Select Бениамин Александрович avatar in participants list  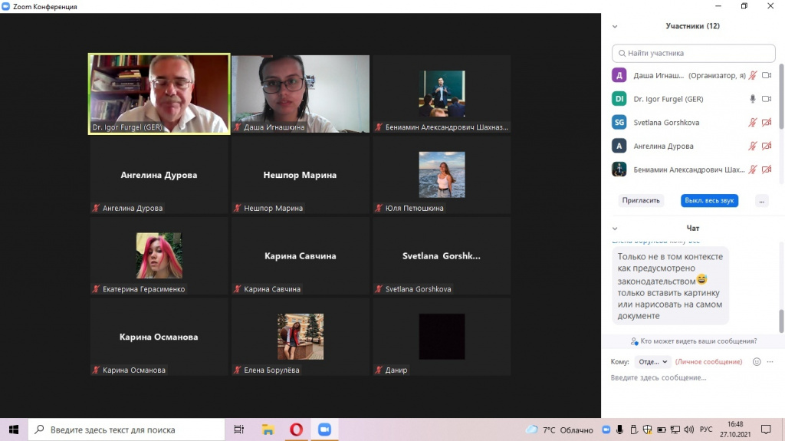619,170
